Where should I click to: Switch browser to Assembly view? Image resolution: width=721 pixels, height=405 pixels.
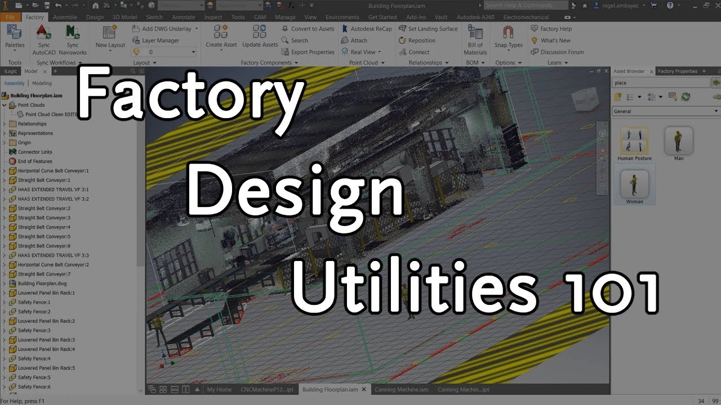(x=14, y=83)
